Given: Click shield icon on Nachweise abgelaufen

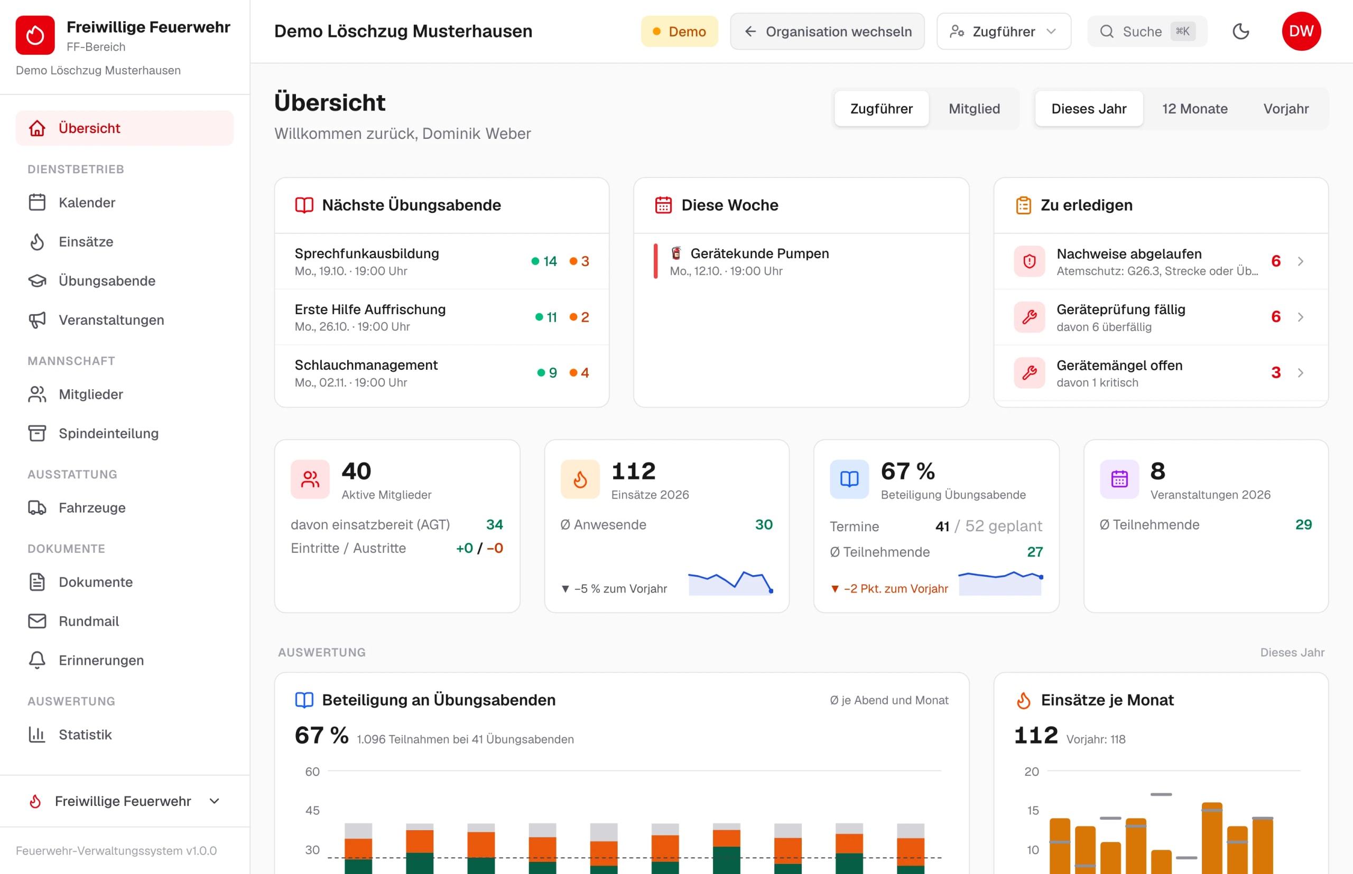Looking at the screenshot, I should pyautogui.click(x=1029, y=261).
